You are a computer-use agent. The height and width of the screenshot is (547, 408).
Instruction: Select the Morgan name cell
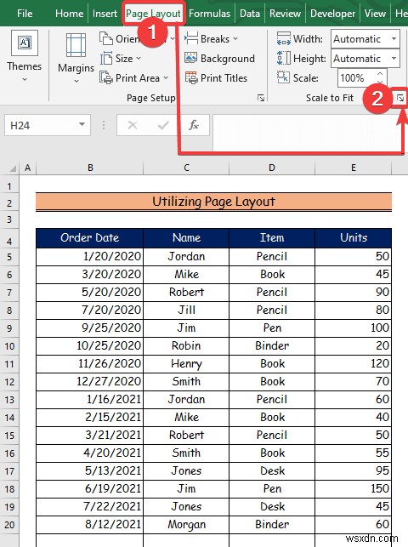[x=186, y=524]
